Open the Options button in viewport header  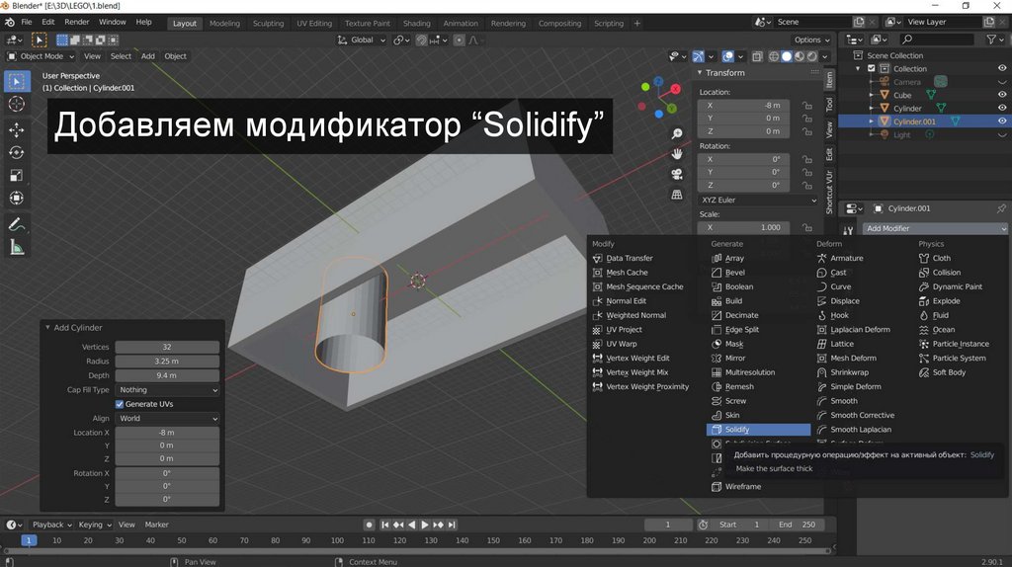(x=810, y=40)
